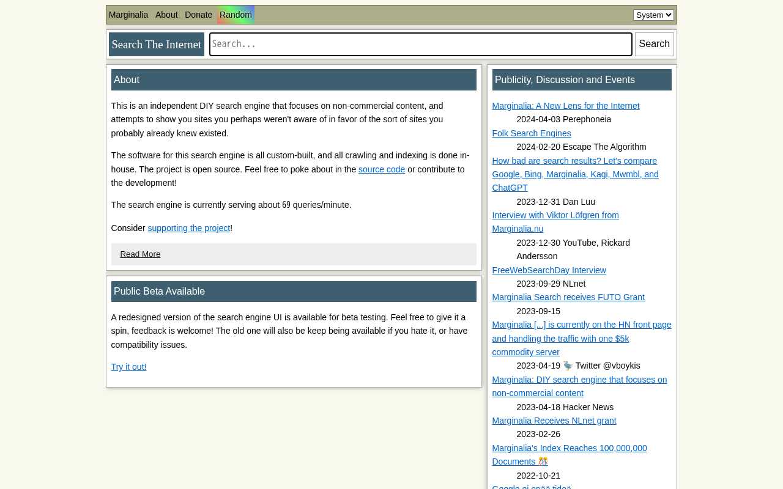
Task: Go to the Donate page
Action: click(x=198, y=15)
